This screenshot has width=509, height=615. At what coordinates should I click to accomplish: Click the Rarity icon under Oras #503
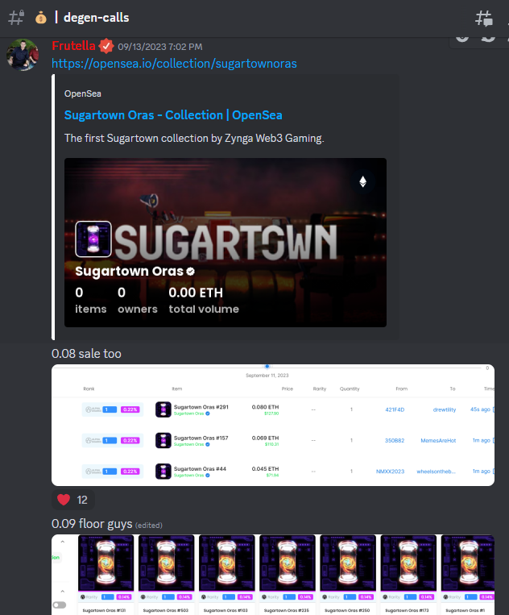click(x=143, y=597)
